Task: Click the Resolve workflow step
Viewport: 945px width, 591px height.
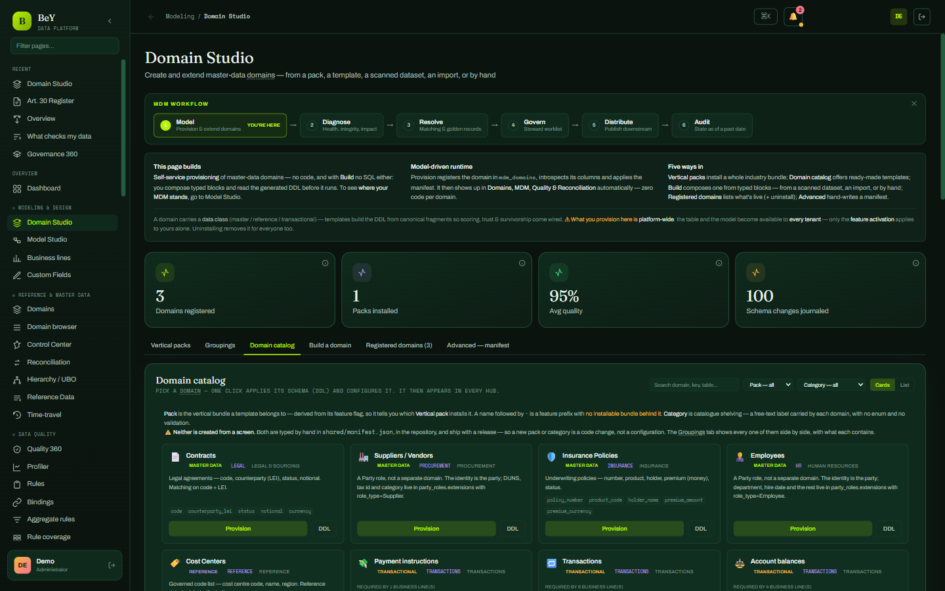Action: tap(442, 125)
